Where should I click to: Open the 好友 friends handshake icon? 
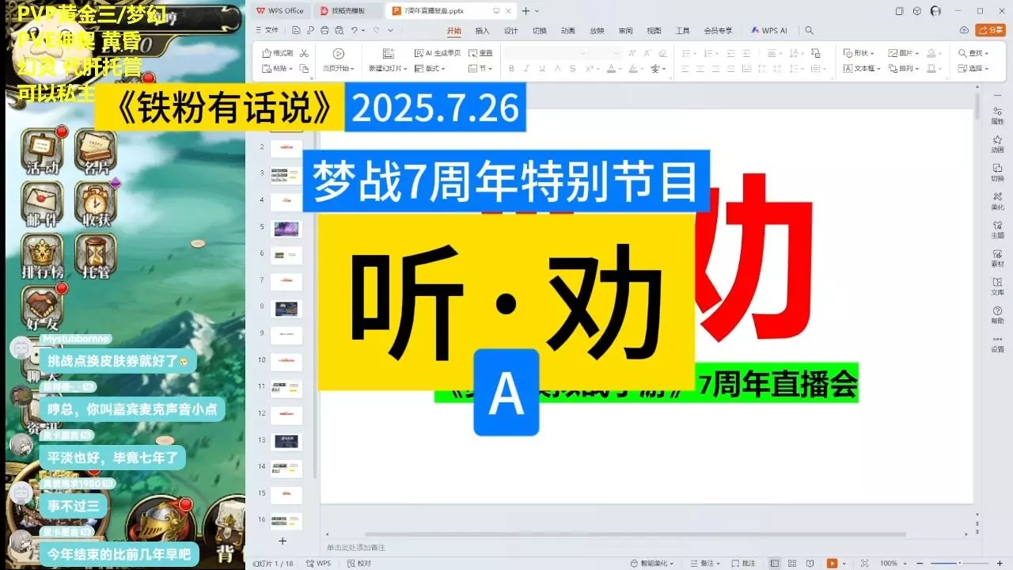(42, 309)
